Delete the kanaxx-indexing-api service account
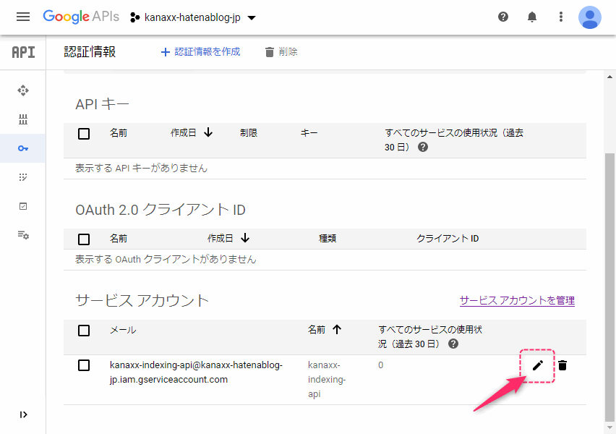 coord(562,365)
